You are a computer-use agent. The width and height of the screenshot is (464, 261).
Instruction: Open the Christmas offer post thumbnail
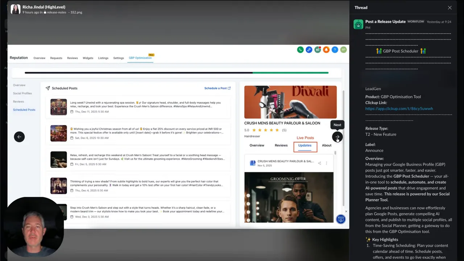tap(58, 133)
